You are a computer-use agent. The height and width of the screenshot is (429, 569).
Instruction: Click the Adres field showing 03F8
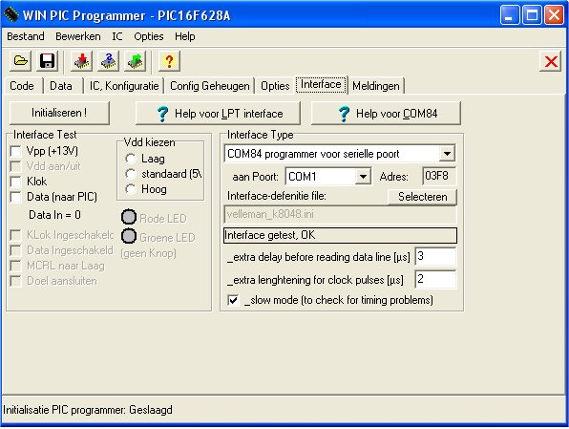point(439,176)
